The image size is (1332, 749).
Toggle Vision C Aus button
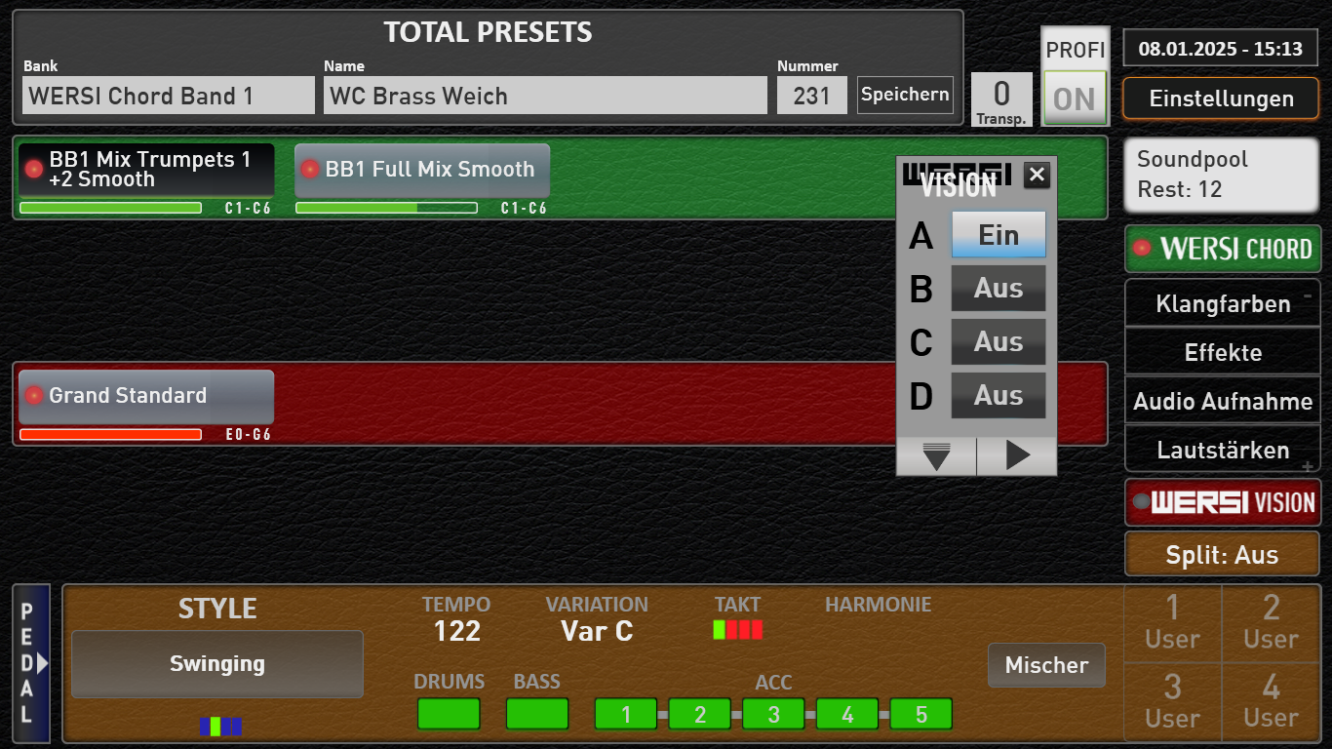999,342
